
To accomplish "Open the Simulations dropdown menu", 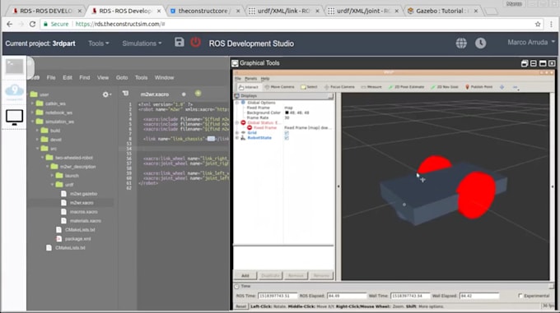I will point(142,44).
